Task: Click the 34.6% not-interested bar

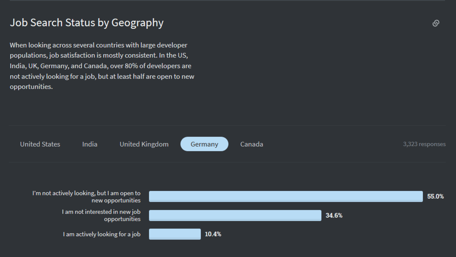Action: pyautogui.click(x=235, y=215)
